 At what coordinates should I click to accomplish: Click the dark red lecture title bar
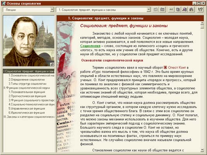tap(130, 18)
